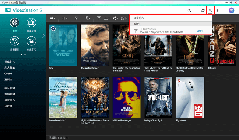Select the Night at the Museum poster
Image resolution: width=239 pixels, height=140 pixels.
tap(95, 98)
